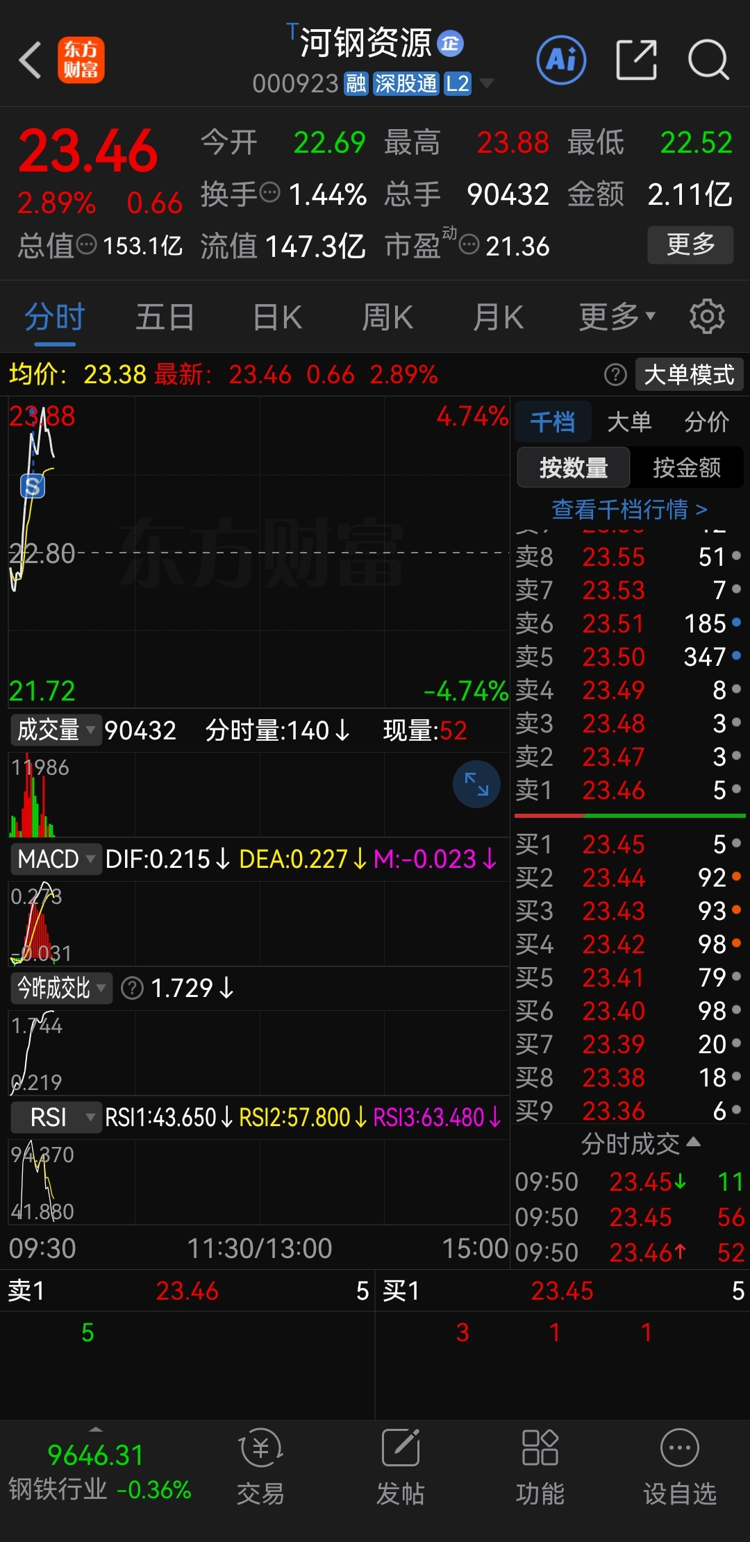Tap the dot beside 卖6 quantity 185
This screenshot has width=750, height=1542.
pyautogui.click(x=736, y=622)
